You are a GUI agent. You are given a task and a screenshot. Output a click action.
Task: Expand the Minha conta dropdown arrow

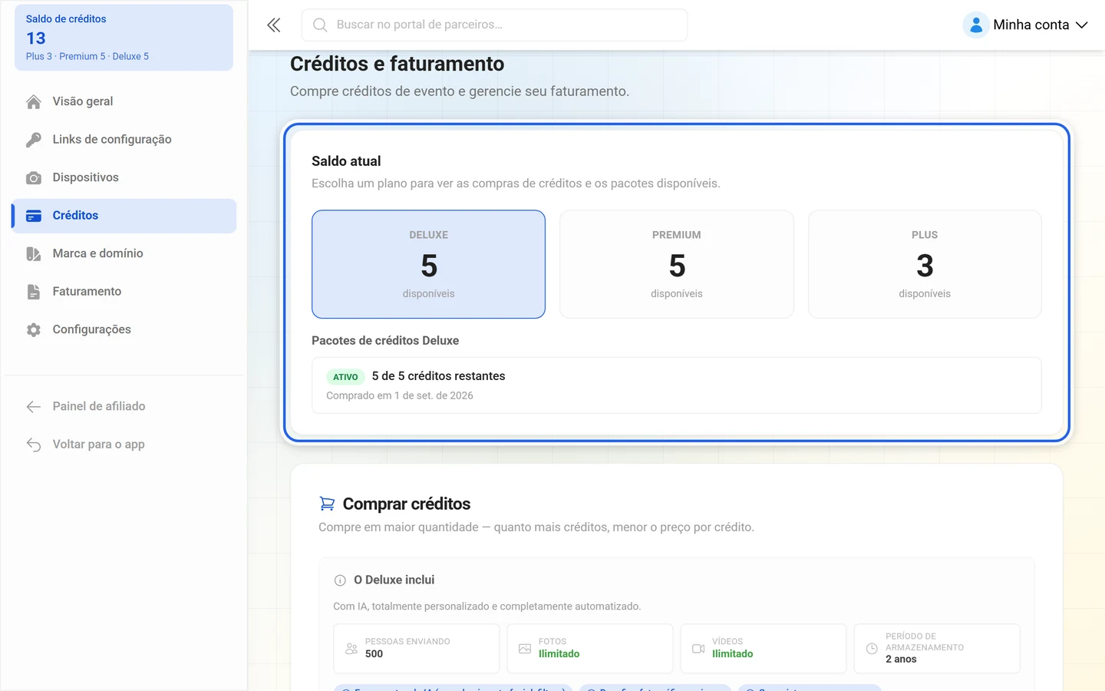tap(1082, 25)
